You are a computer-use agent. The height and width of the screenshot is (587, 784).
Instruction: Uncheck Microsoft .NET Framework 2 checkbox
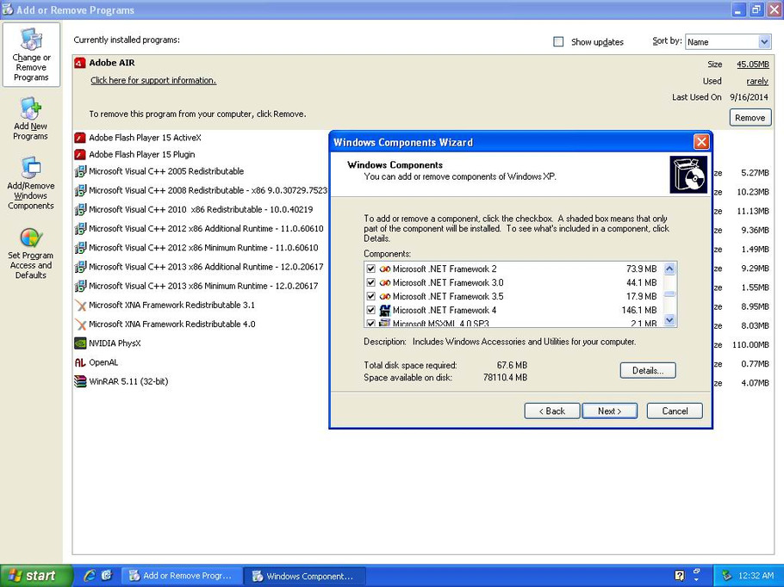click(371, 269)
